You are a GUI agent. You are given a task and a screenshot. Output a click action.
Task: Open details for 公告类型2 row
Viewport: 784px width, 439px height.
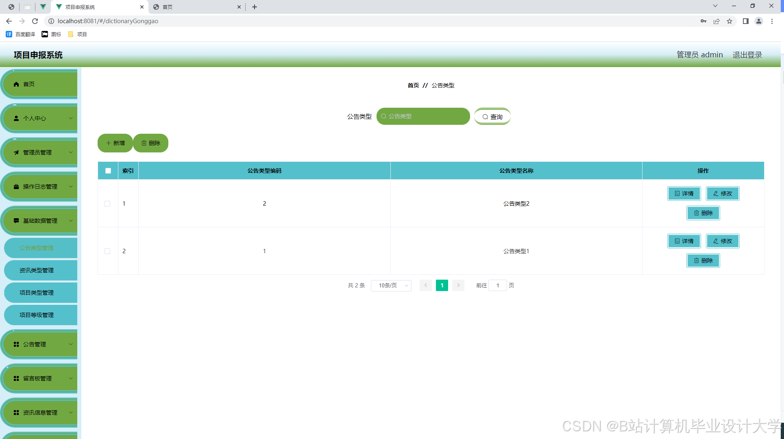click(684, 193)
